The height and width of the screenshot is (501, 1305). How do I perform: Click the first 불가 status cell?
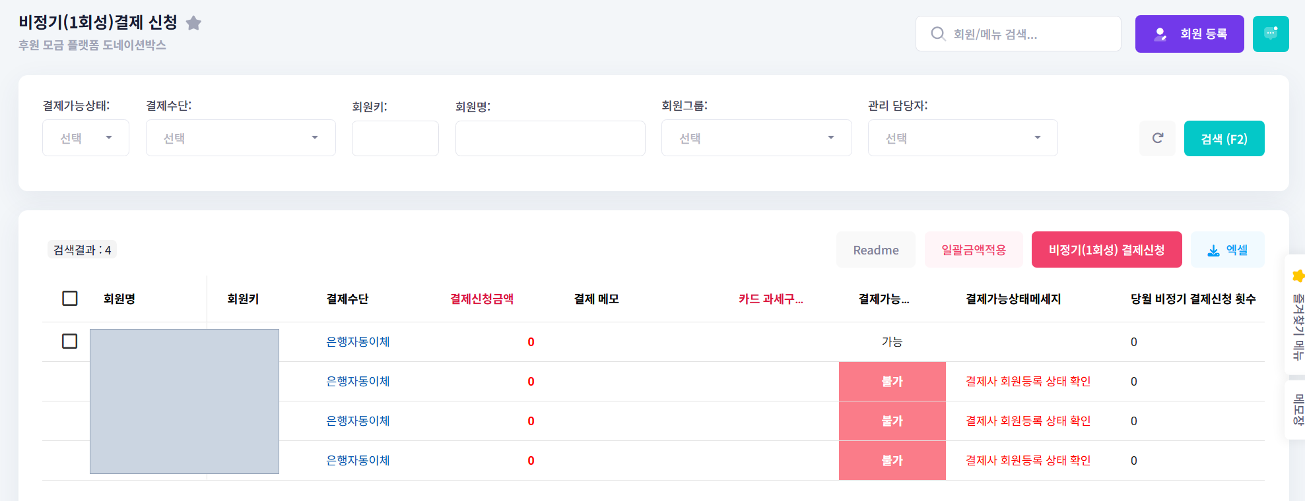click(x=892, y=381)
